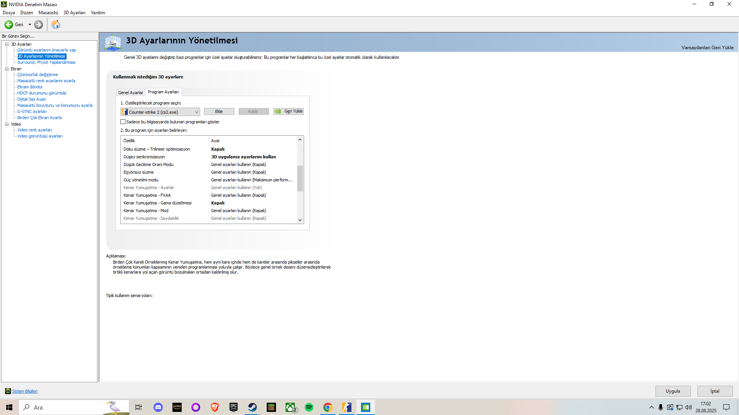Image resolution: width=739 pixels, height=415 pixels.
Task: Open the notification center icon
Action: (x=726, y=407)
